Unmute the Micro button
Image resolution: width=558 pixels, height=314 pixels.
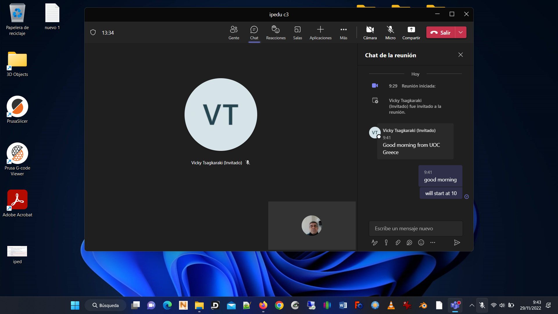pyautogui.click(x=390, y=33)
